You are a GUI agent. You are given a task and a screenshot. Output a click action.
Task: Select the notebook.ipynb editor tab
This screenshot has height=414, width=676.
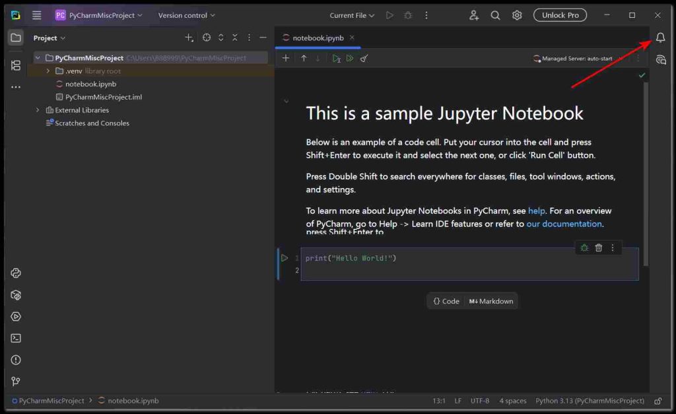coord(318,38)
